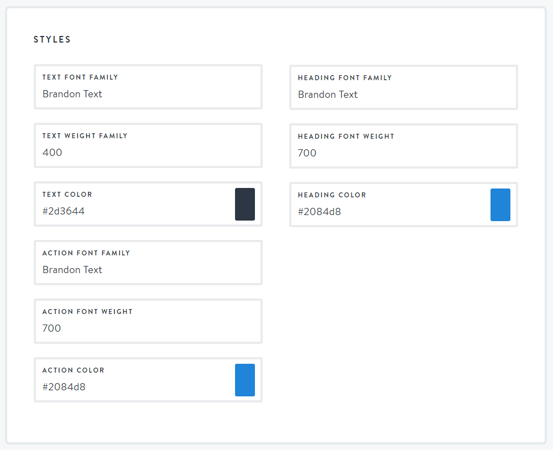This screenshot has width=553, height=450.
Task: Select the Heading Font Weight 700 value
Action: [307, 153]
